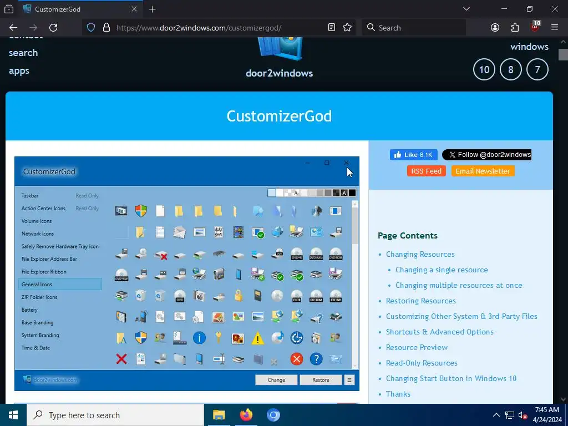Toggle reader view in the address bar
The image size is (568, 426).
point(332,28)
